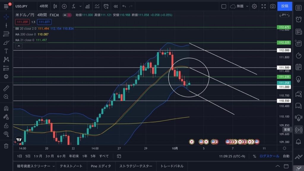Select the 6ヶ月 date range
The image size is (304, 171).
click(x=61, y=156)
